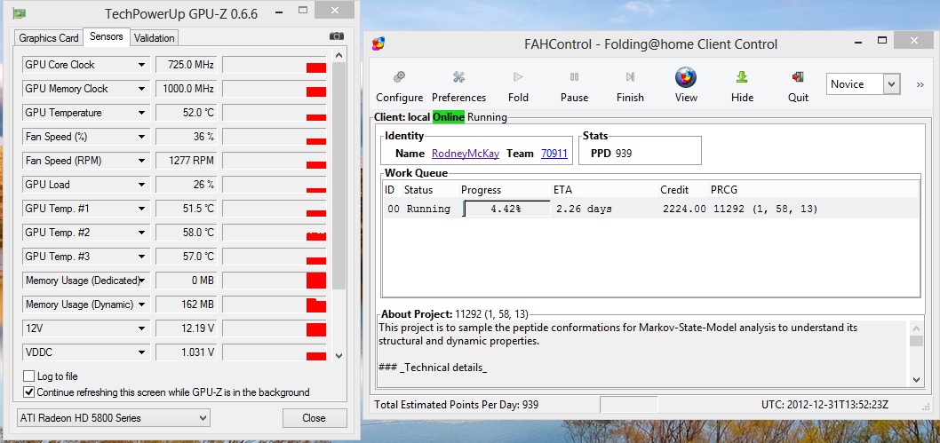Click the 1277 RPM fan speed value
The width and height of the screenshot is (940, 443).
pyautogui.click(x=185, y=161)
